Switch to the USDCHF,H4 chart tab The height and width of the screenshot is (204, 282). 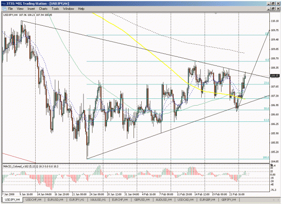click(x=33, y=199)
